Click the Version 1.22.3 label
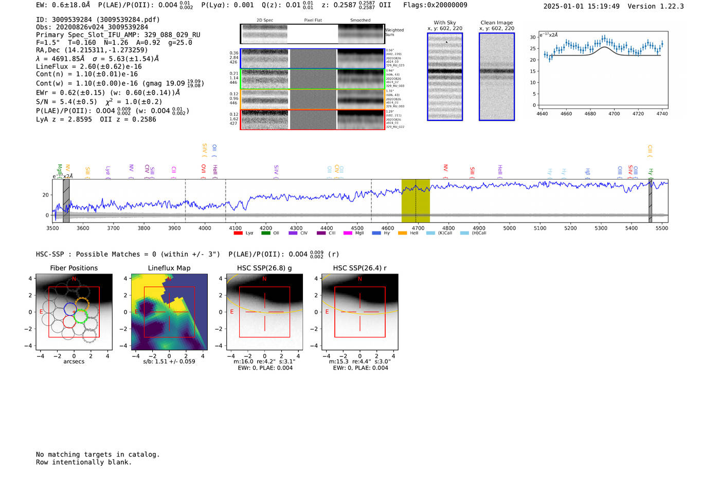The width and height of the screenshot is (720, 490). click(656, 6)
